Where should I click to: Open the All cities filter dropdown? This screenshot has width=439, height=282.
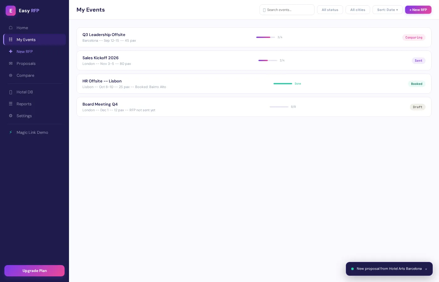[x=358, y=10]
